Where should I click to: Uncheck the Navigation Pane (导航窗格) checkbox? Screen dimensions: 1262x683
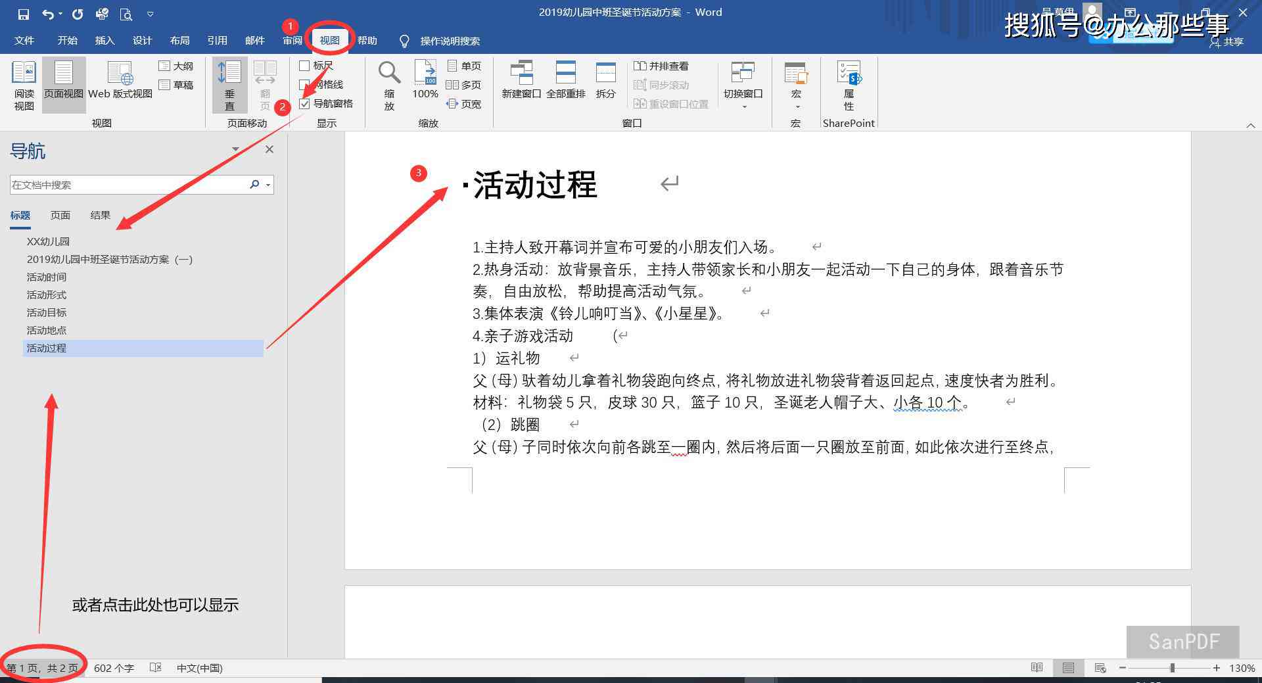pos(305,104)
